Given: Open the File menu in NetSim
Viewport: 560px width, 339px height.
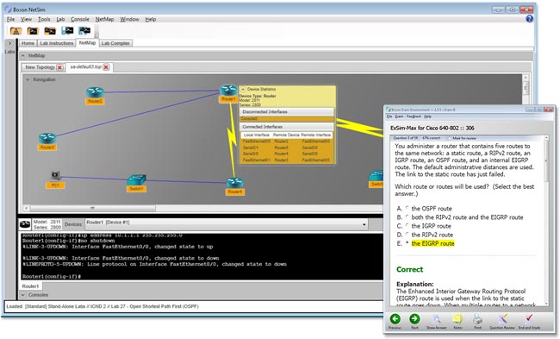Looking at the screenshot, I should tap(10, 19).
